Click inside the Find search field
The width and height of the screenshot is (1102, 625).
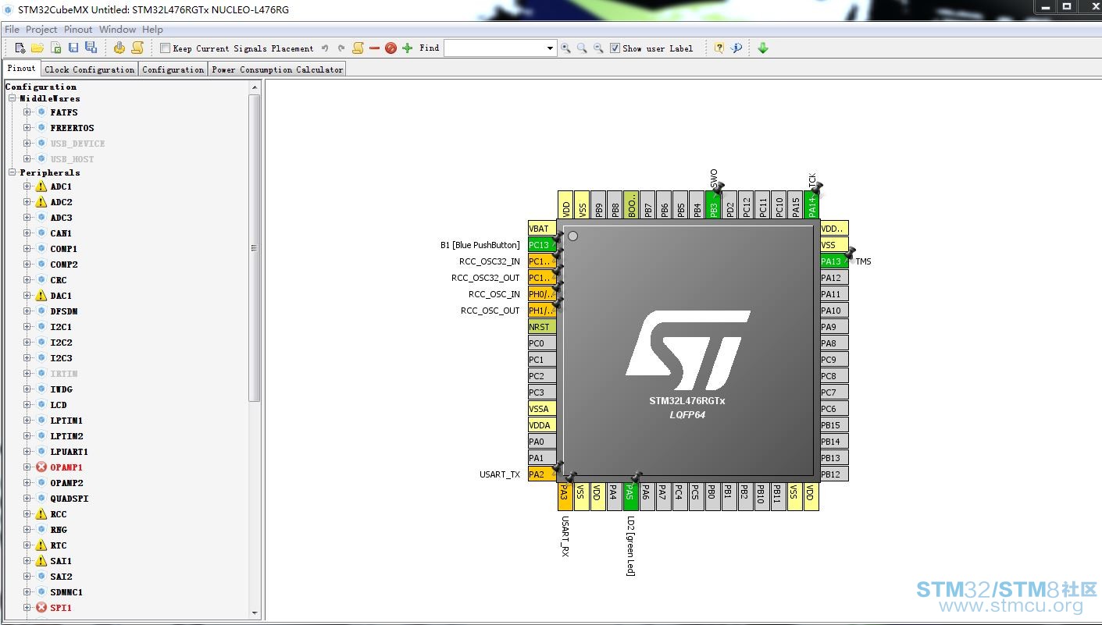[x=494, y=48]
